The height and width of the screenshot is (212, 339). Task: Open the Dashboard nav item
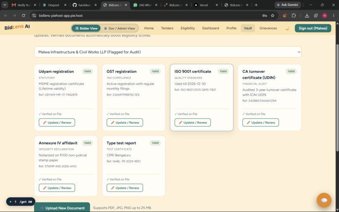pos(211,28)
